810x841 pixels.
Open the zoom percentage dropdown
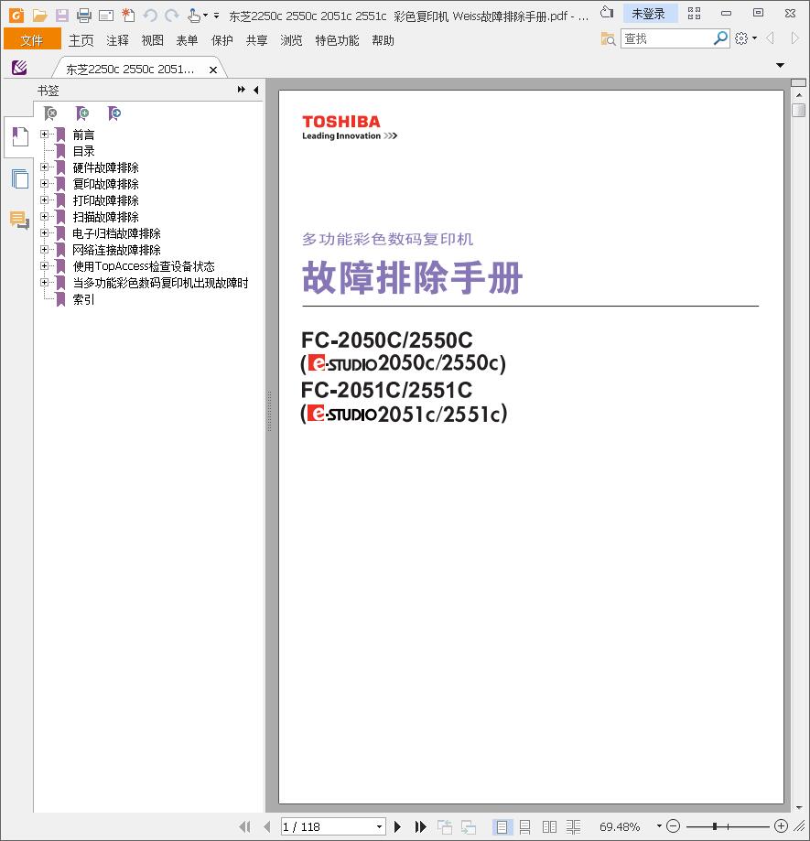point(659,826)
